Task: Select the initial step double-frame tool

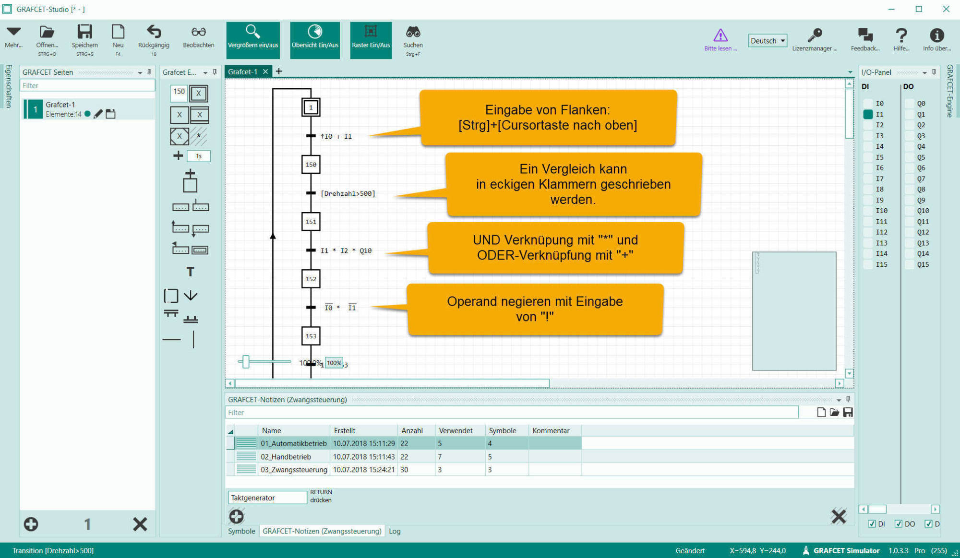Action: [x=199, y=93]
